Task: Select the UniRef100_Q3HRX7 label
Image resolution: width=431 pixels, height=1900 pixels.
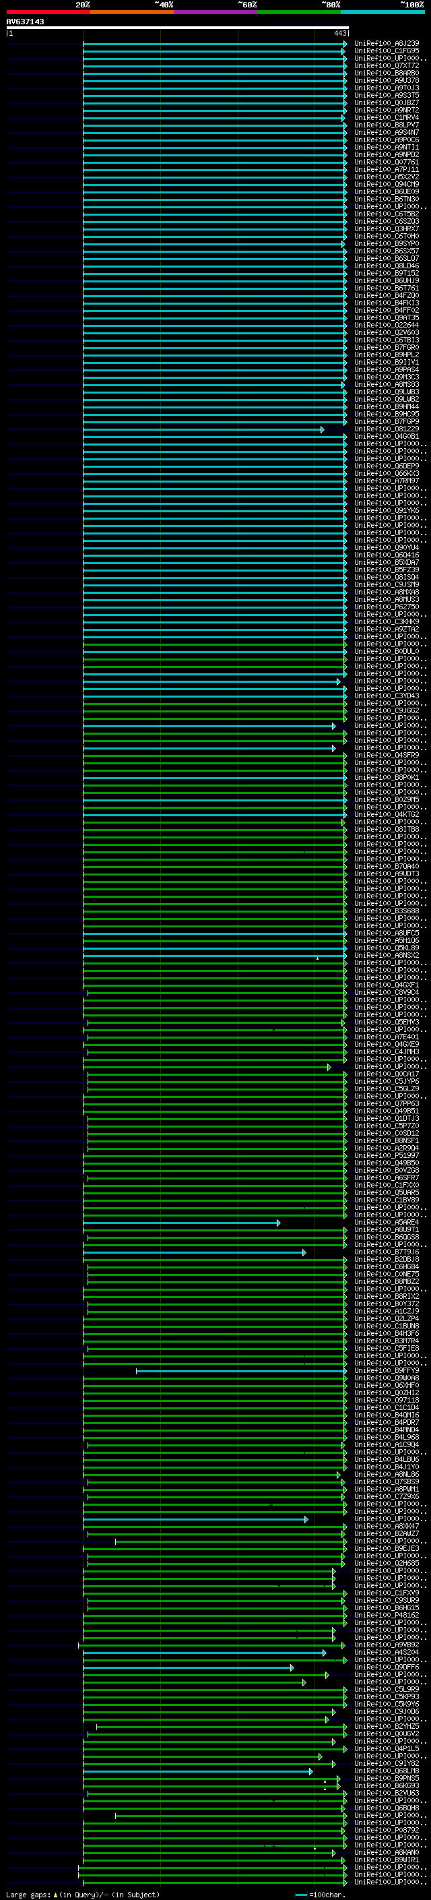Action: click(x=387, y=228)
